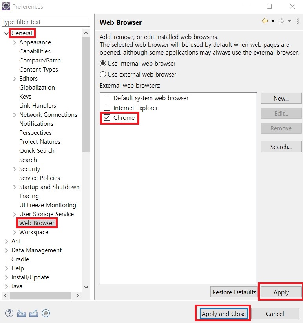The height and width of the screenshot is (323, 303).
Task: Select Project Natures in the tree
Action: tap(40, 142)
